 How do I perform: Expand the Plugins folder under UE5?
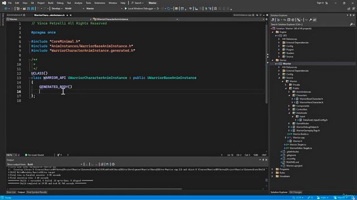click(279, 49)
